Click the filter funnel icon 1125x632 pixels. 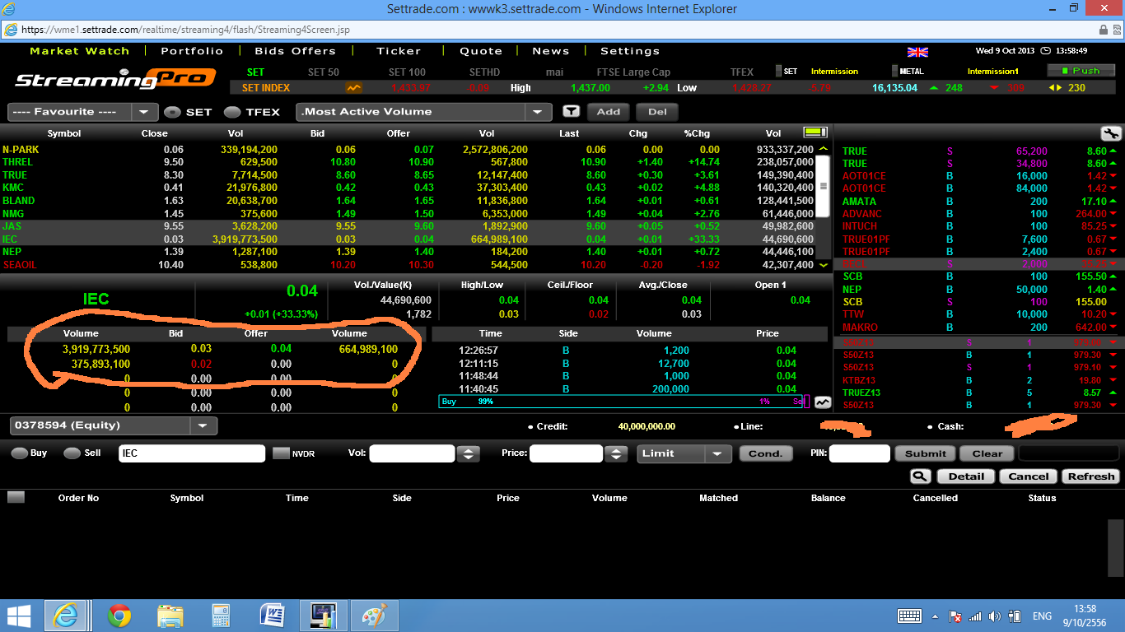click(571, 112)
